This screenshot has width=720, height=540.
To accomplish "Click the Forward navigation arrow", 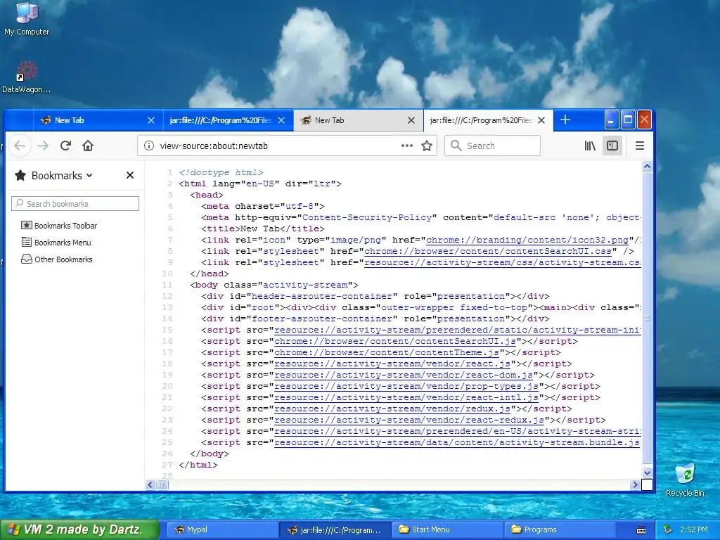I will [43, 146].
